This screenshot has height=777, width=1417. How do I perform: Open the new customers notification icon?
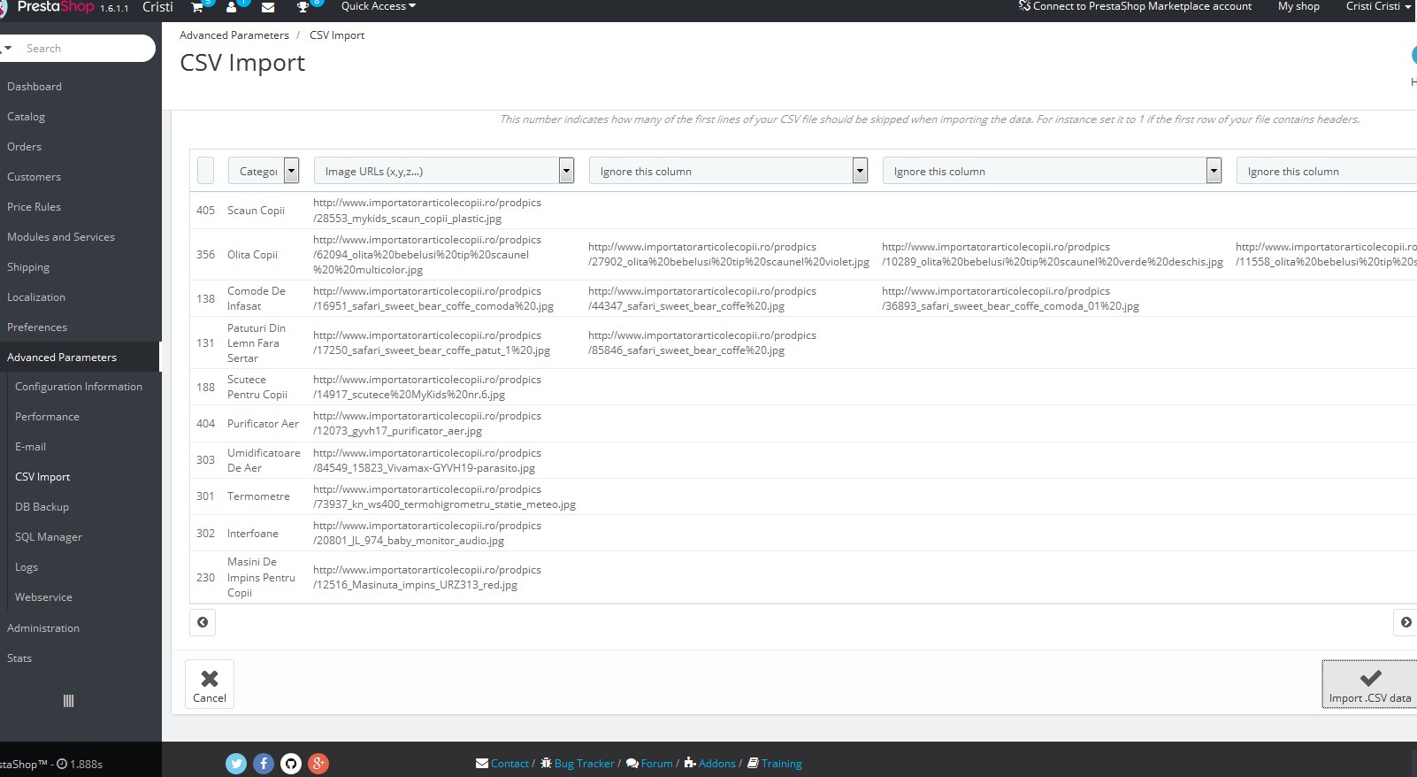tap(232, 7)
